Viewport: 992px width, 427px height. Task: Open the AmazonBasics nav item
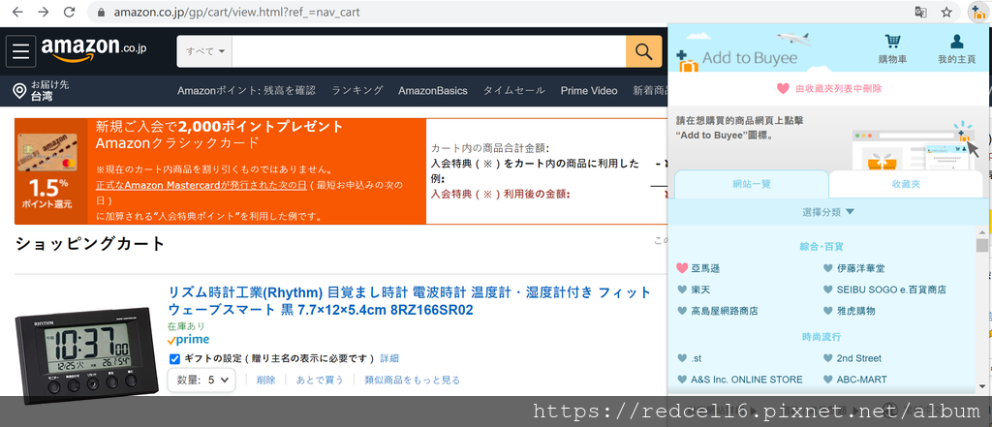click(433, 90)
